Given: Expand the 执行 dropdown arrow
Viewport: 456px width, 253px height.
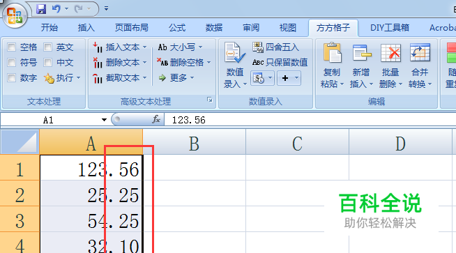Looking at the screenshot, I should 79,77.
